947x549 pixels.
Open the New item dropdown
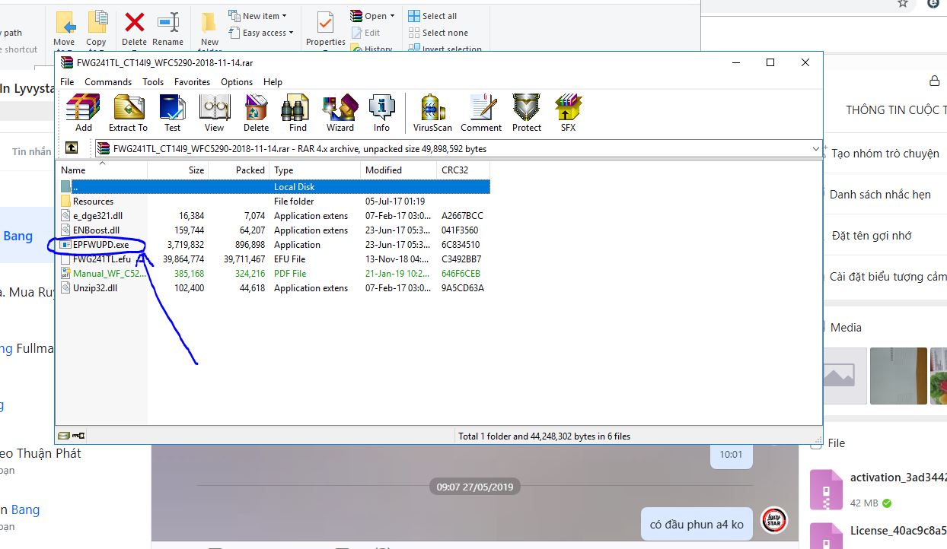pos(263,16)
